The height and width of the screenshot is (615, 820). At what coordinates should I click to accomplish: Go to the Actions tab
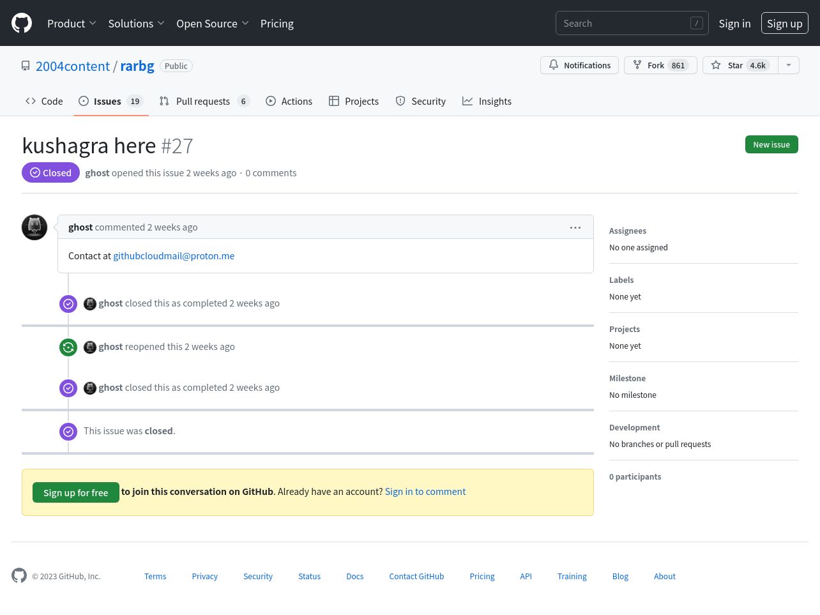[x=289, y=101]
